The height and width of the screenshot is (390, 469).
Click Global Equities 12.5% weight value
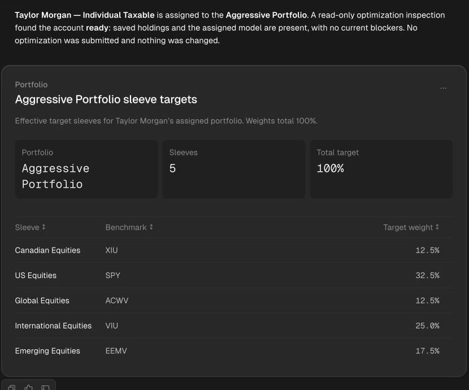[427, 301]
